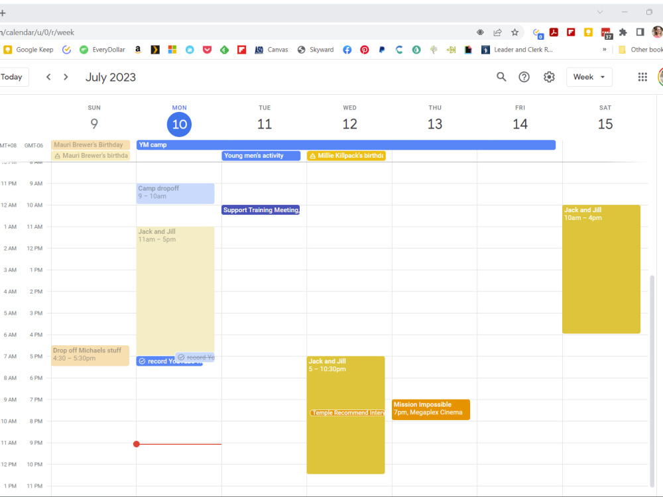Click the address bar URL field
Image resolution: width=663 pixels, height=497 pixels.
[x=237, y=32]
